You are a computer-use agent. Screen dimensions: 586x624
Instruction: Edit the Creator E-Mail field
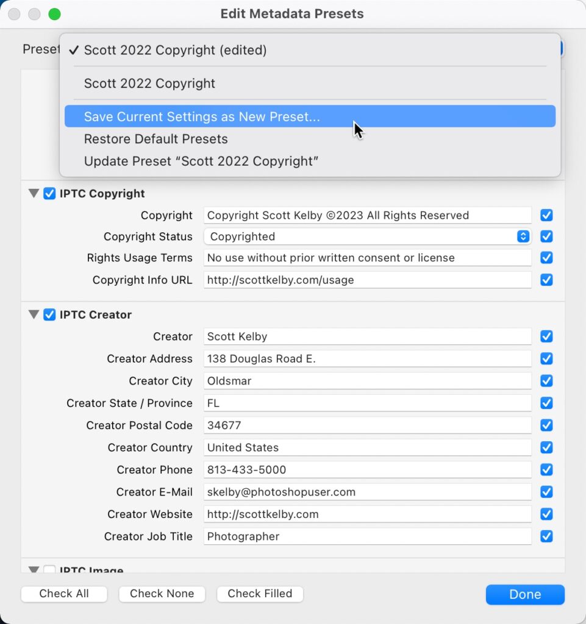click(368, 492)
